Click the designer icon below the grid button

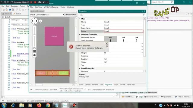click(34, 55)
